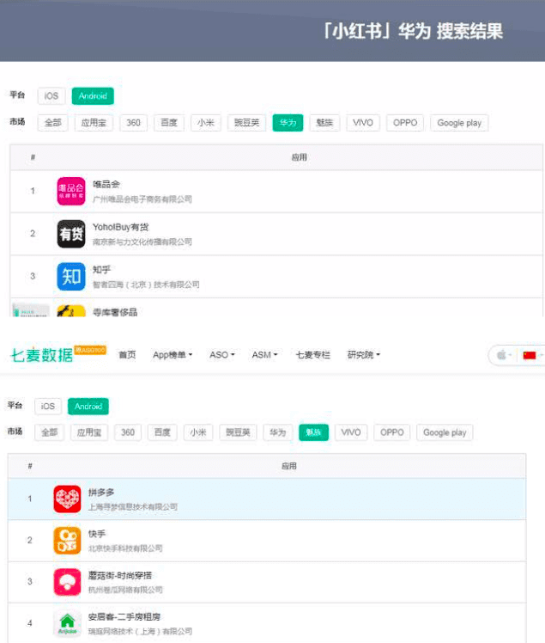Open the YohoBuy有货 app name link
The height and width of the screenshot is (643, 545).
click(120, 227)
